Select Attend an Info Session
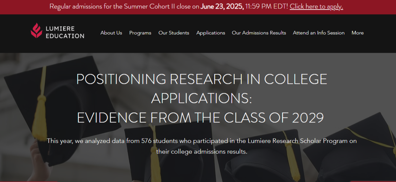This screenshot has height=182, width=396. (319, 33)
